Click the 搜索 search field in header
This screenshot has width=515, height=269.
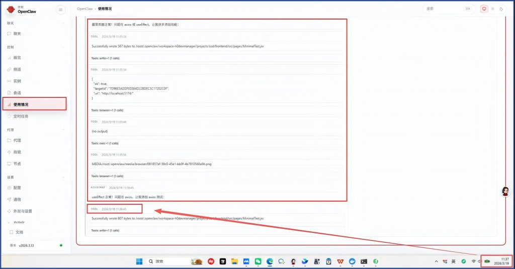point(443,9)
